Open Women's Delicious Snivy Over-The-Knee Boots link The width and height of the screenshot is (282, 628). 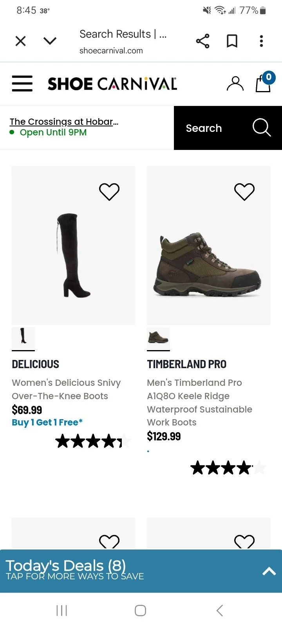pos(66,389)
